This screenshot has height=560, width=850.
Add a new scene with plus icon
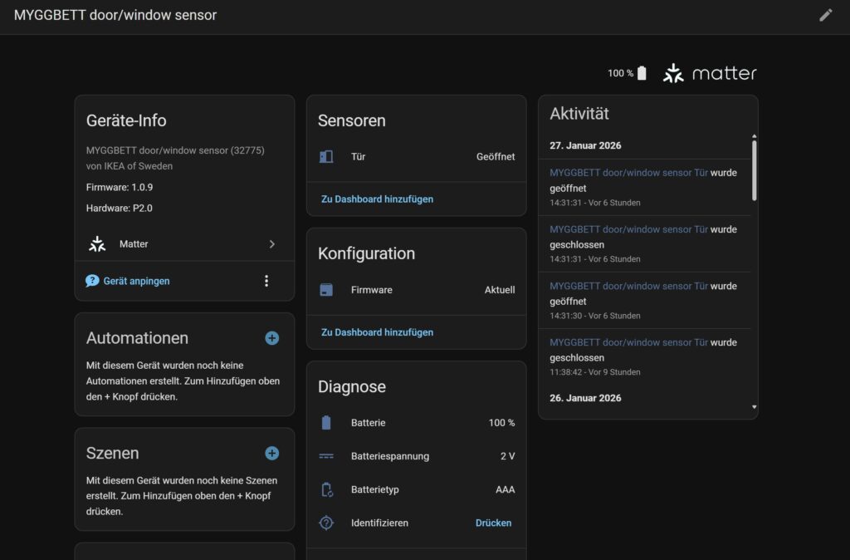(271, 454)
